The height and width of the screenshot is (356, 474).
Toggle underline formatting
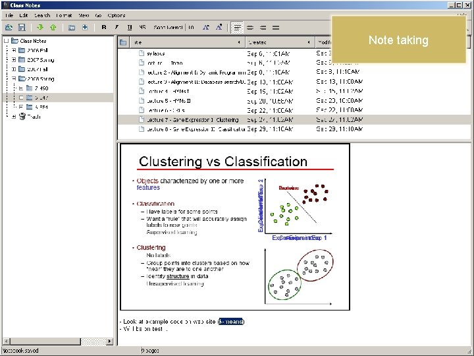[x=130, y=27]
